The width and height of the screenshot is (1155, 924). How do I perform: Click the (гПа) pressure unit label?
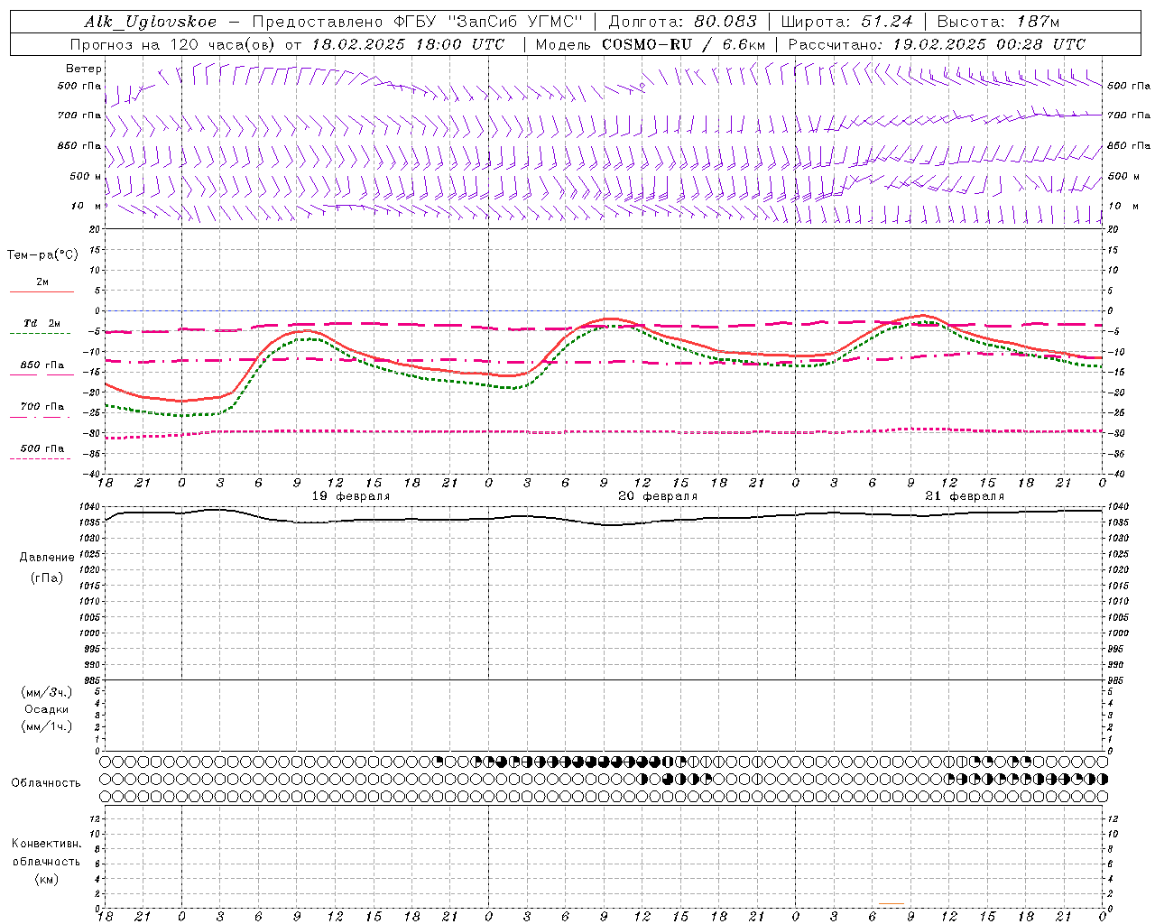tap(47, 577)
